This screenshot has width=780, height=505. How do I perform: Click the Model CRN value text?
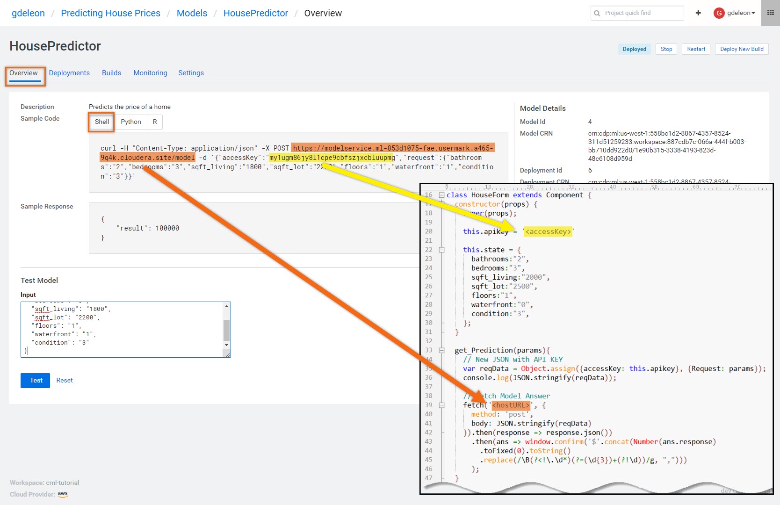pyautogui.click(x=667, y=146)
